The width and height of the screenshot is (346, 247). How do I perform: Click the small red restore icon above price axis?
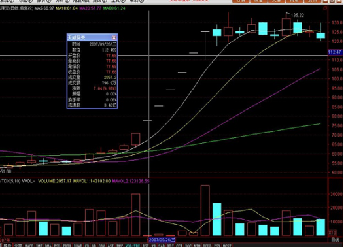point(325,8)
